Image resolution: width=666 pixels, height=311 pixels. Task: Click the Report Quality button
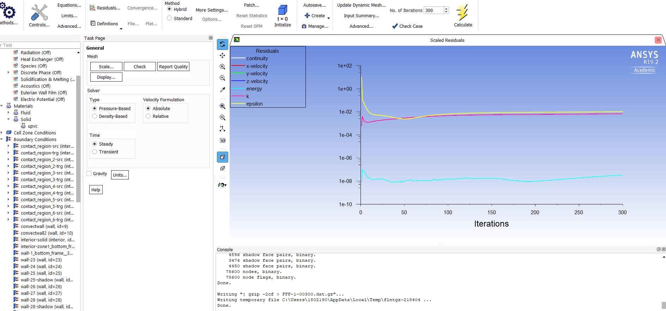click(x=173, y=66)
